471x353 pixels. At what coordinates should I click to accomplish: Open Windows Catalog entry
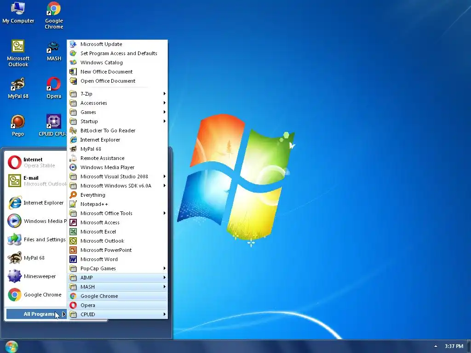(117, 63)
